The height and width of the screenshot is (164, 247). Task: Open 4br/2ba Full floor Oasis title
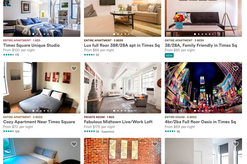click(x=200, y=122)
